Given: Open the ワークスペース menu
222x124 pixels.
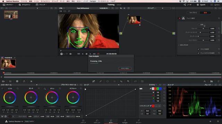Looking at the screenshot, I should [x=103, y=1].
